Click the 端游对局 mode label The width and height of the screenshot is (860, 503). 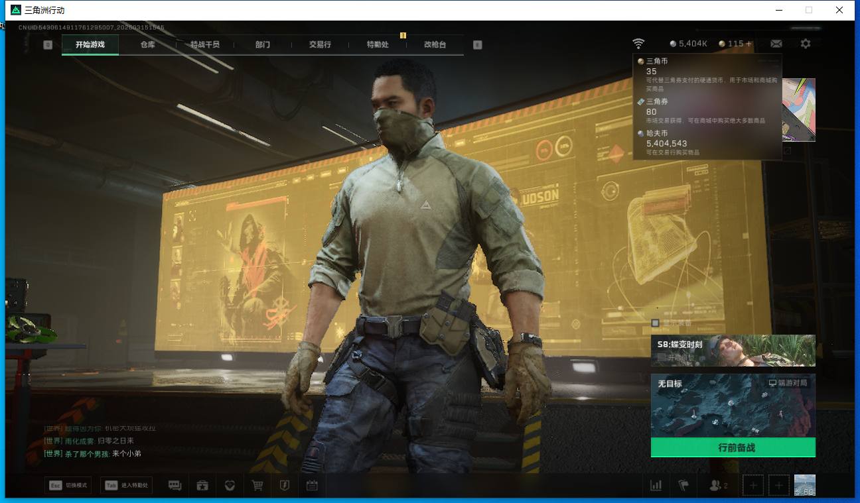(x=788, y=383)
